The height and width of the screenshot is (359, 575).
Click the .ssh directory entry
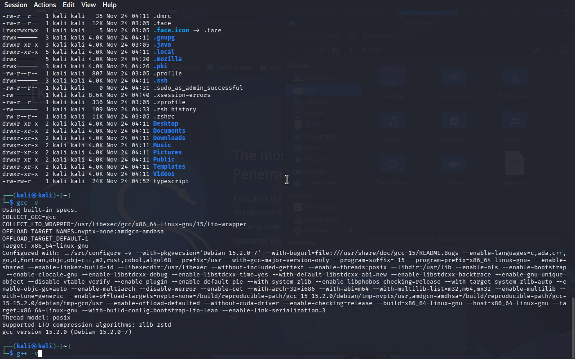point(160,81)
